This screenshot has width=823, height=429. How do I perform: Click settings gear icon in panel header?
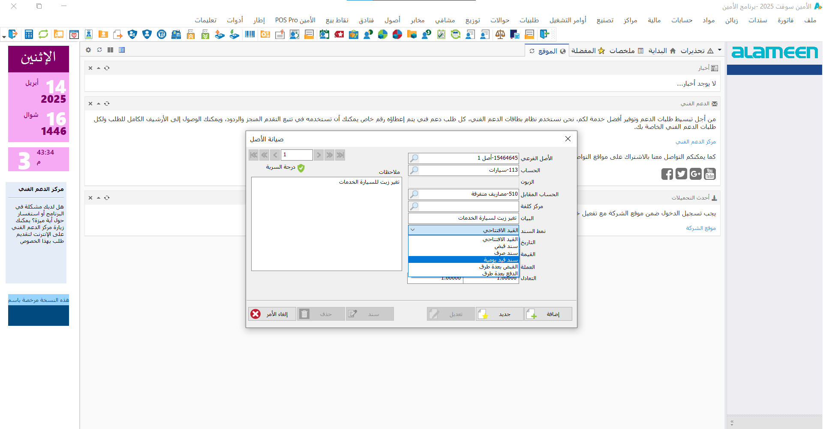pyautogui.click(x=88, y=50)
